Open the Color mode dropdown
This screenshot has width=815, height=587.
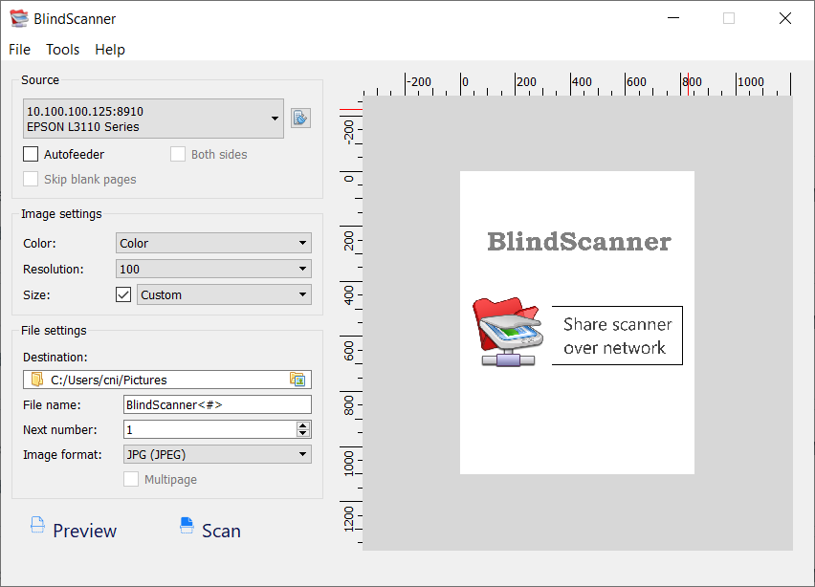click(x=213, y=243)
